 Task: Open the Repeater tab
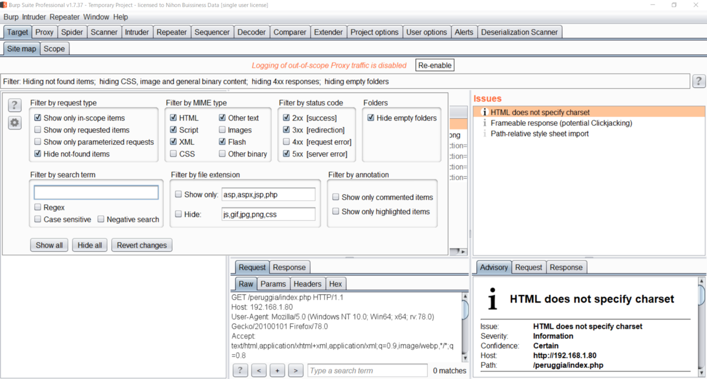click(171, 32)
